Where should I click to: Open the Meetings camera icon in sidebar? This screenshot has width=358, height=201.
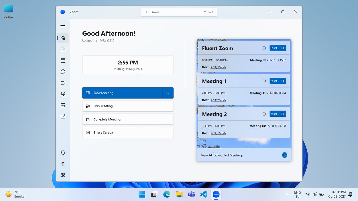[63, 83]
